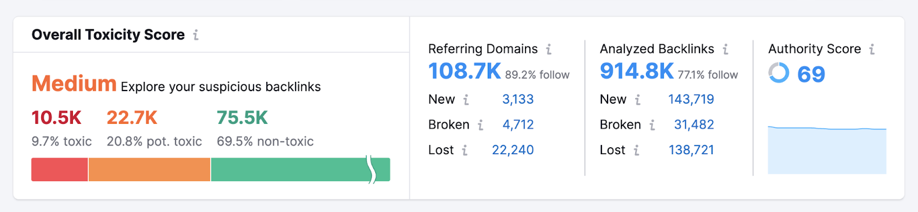
Task: Select the orange potentially toxic bar segment
Action: [x=149, y=170]
